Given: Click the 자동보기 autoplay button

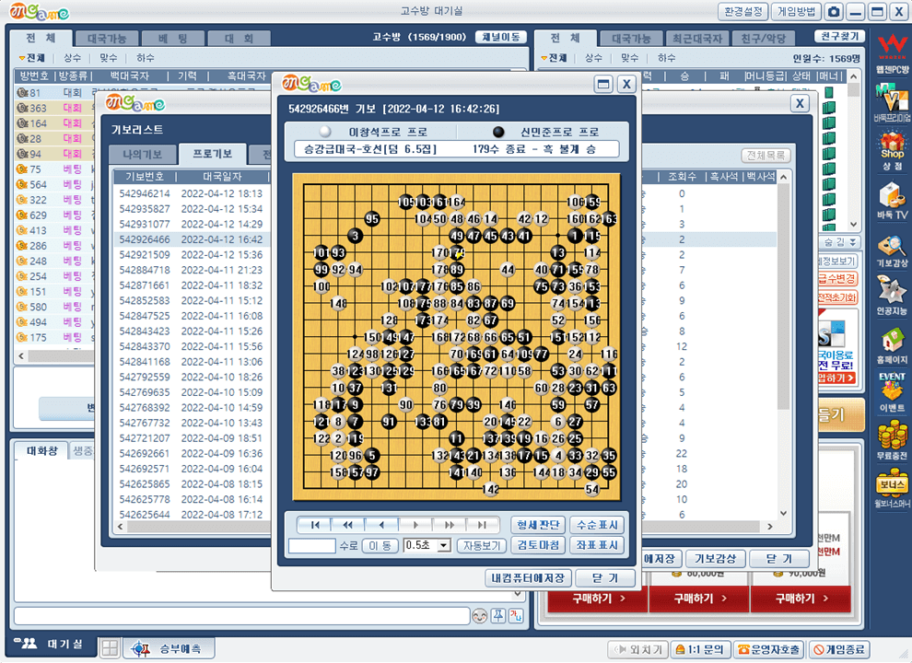Looking at the screenshot, I should (482, 545).
